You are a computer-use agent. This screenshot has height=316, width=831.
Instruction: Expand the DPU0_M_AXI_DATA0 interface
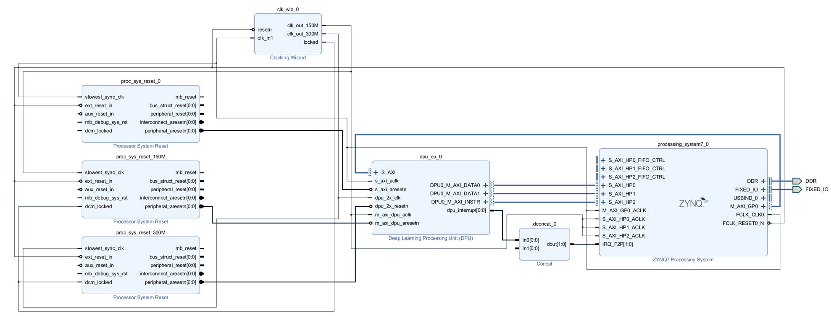[x=486, y=185]
